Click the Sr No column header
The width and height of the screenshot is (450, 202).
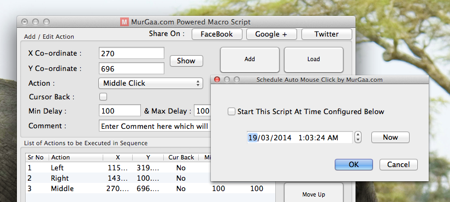pyautogui.click(x=37, y=157)
